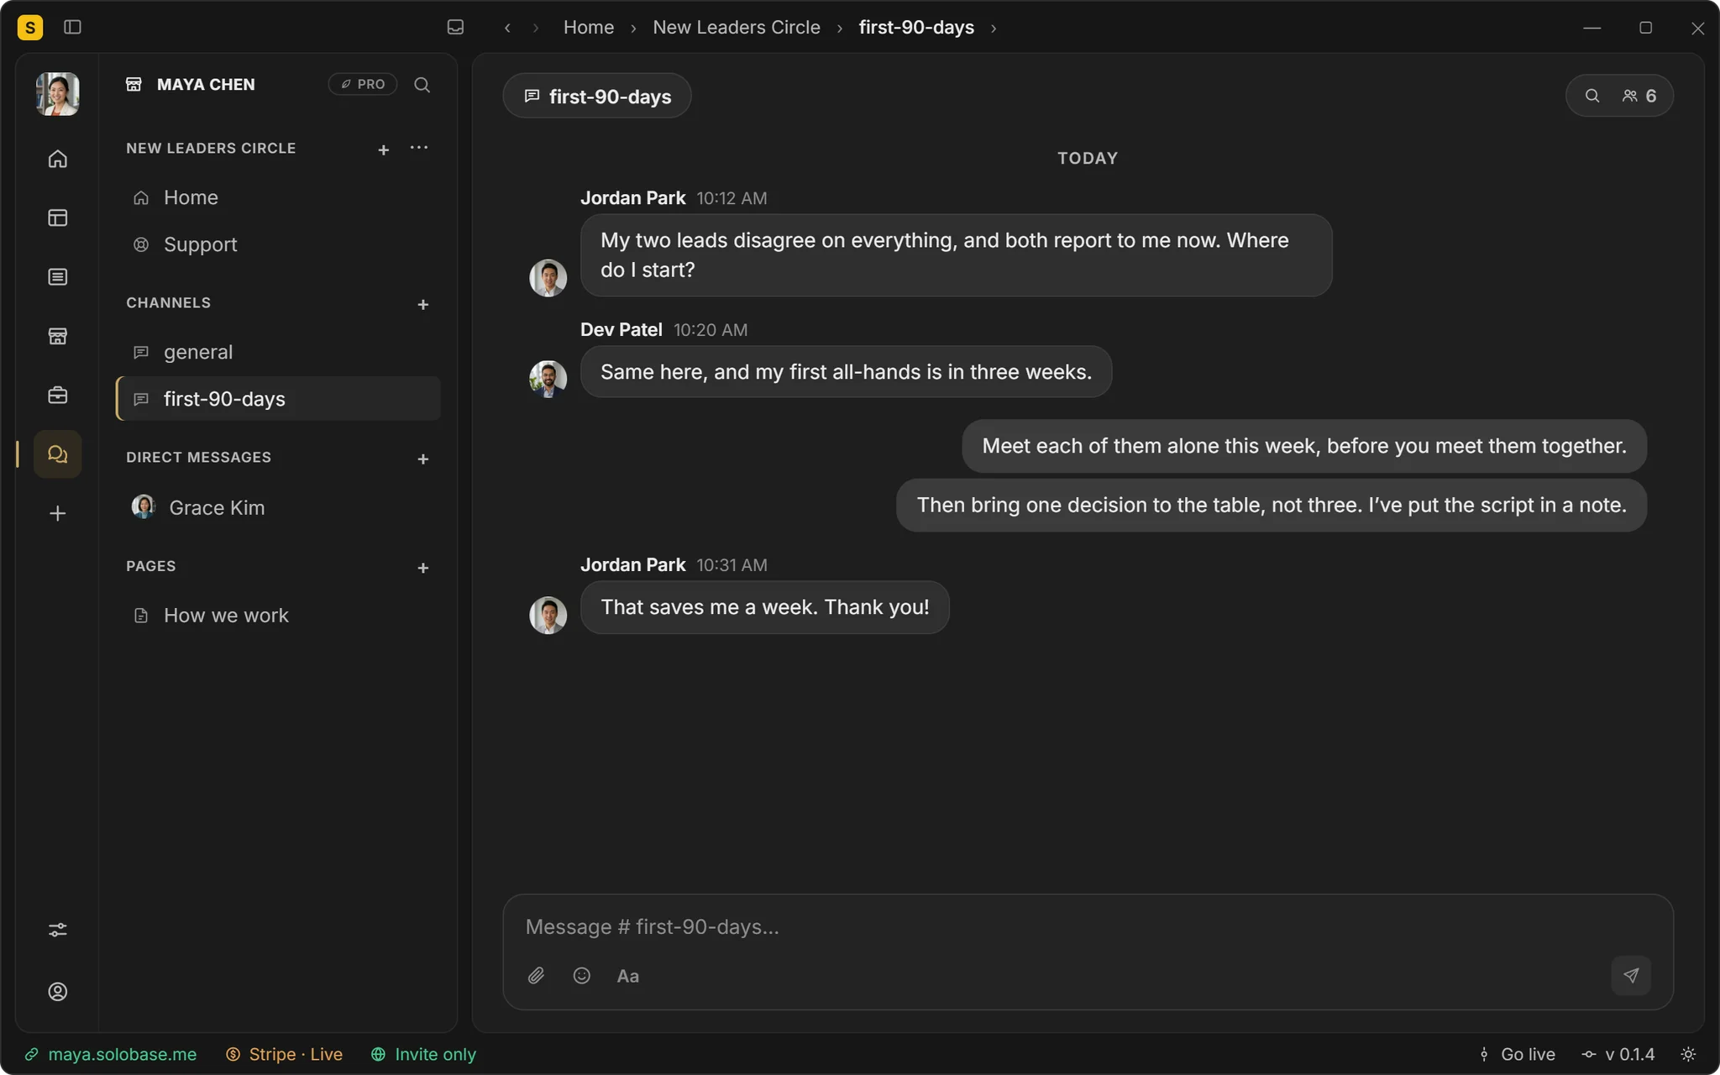Image resolution: width=1720 pixels, height=1075 pixels.
Task: Click plus icon in left rail
Action: 57,513
